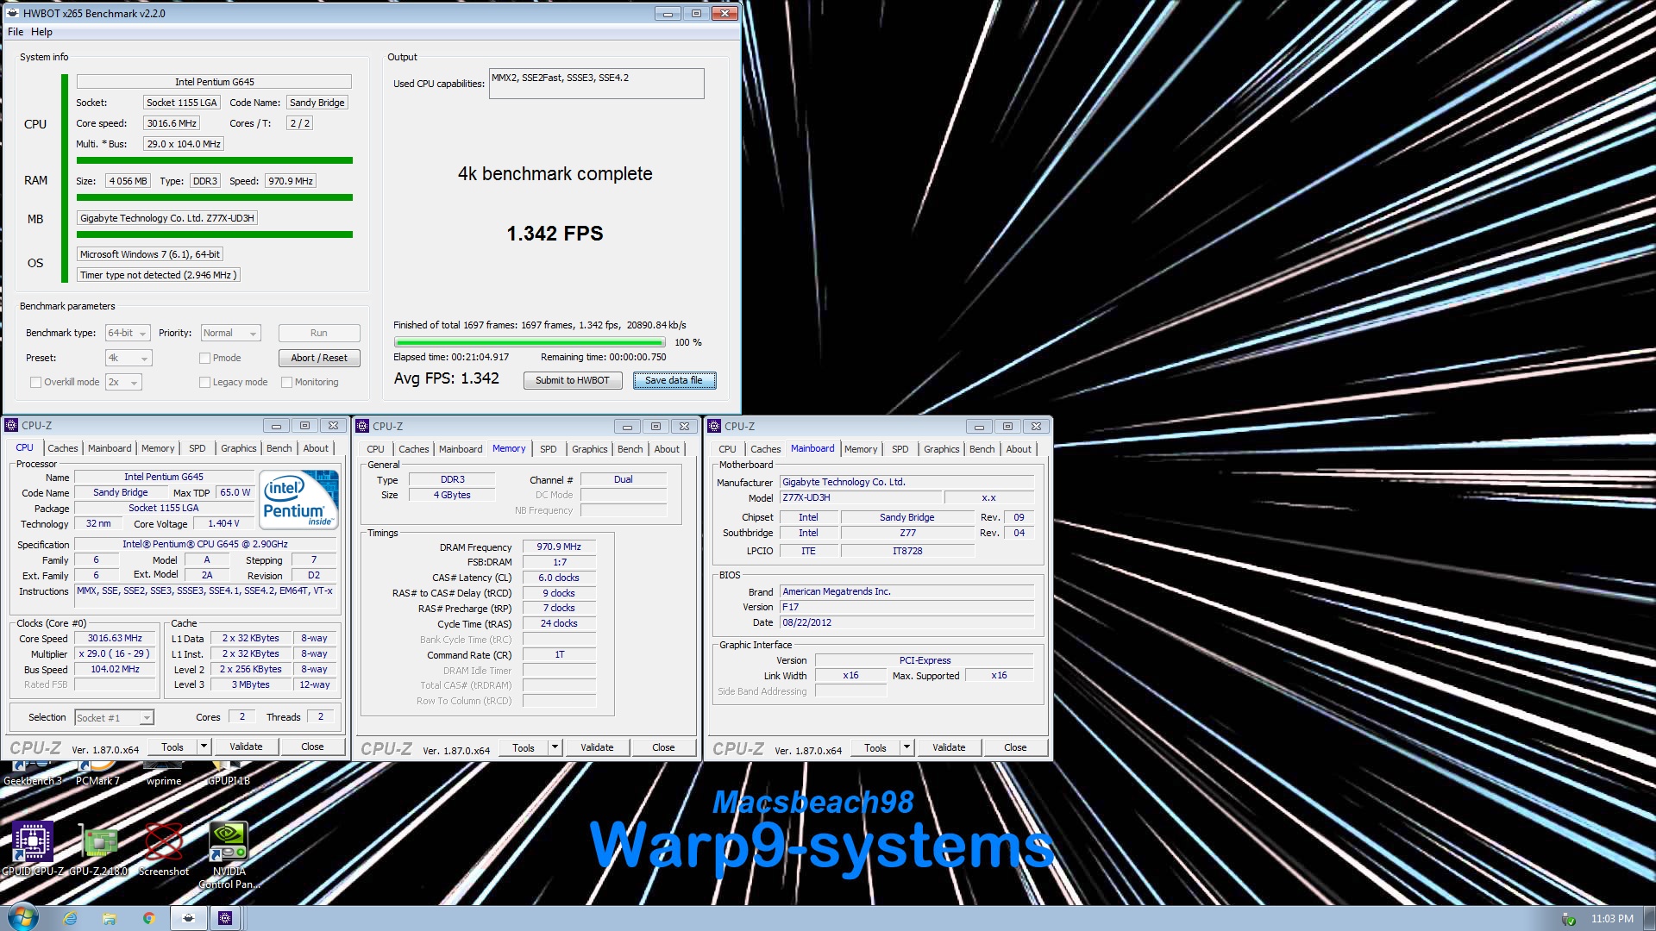This screenshot has width=1656, height=931.
Task: Open the File menu in HWBOT
Action: pos(16,32)
